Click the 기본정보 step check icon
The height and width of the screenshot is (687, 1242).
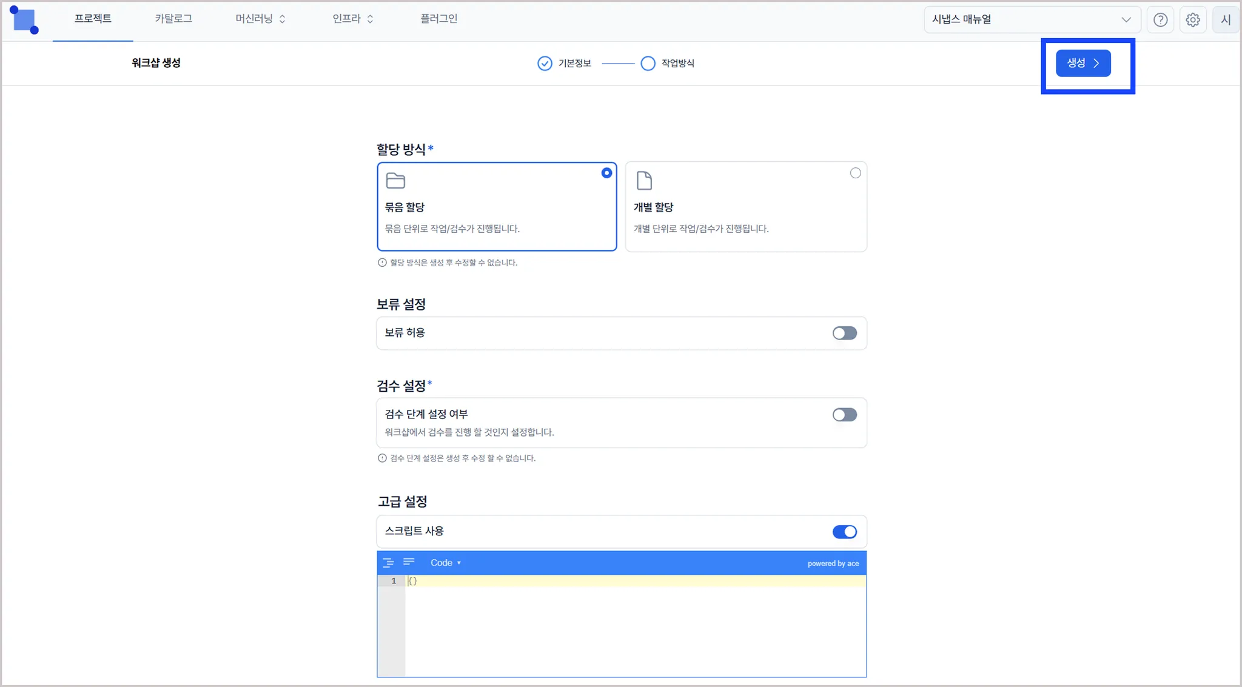coord(545,63)
